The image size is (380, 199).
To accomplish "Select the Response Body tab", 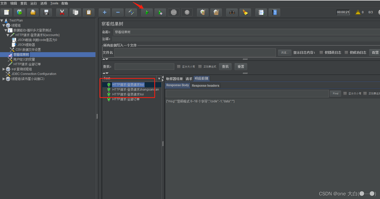I will pyautogui.click(x=178, y=85).
